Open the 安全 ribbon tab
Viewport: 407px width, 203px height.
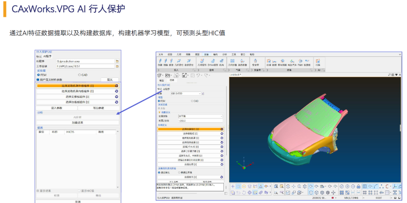[x=207, y=55]
